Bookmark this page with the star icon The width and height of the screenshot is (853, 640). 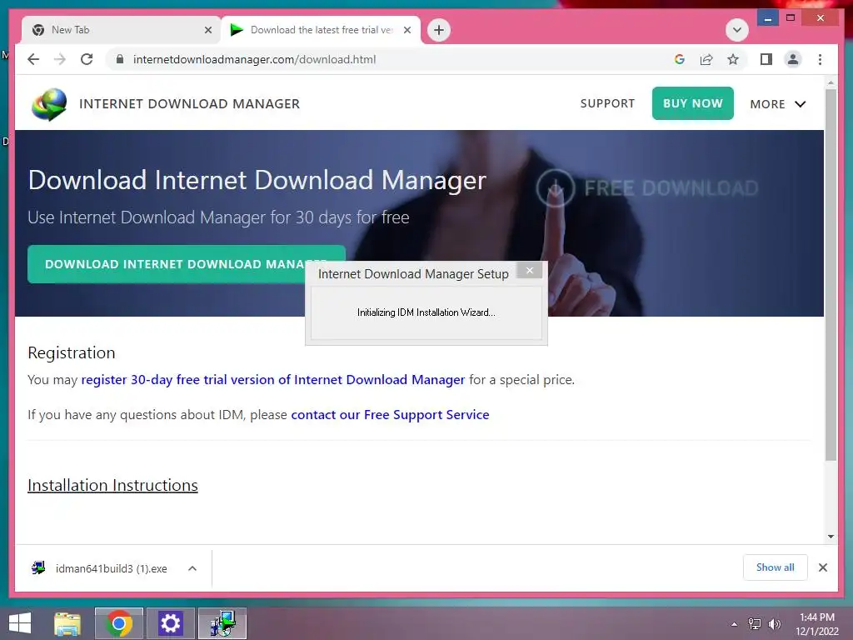733,59
